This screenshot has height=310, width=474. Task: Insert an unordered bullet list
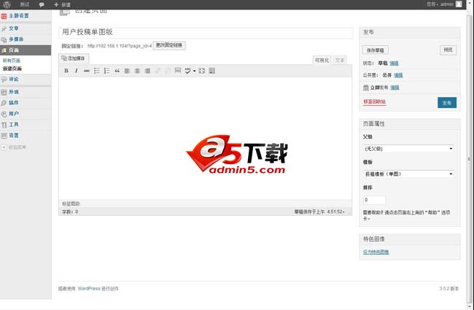pos(97,71)
